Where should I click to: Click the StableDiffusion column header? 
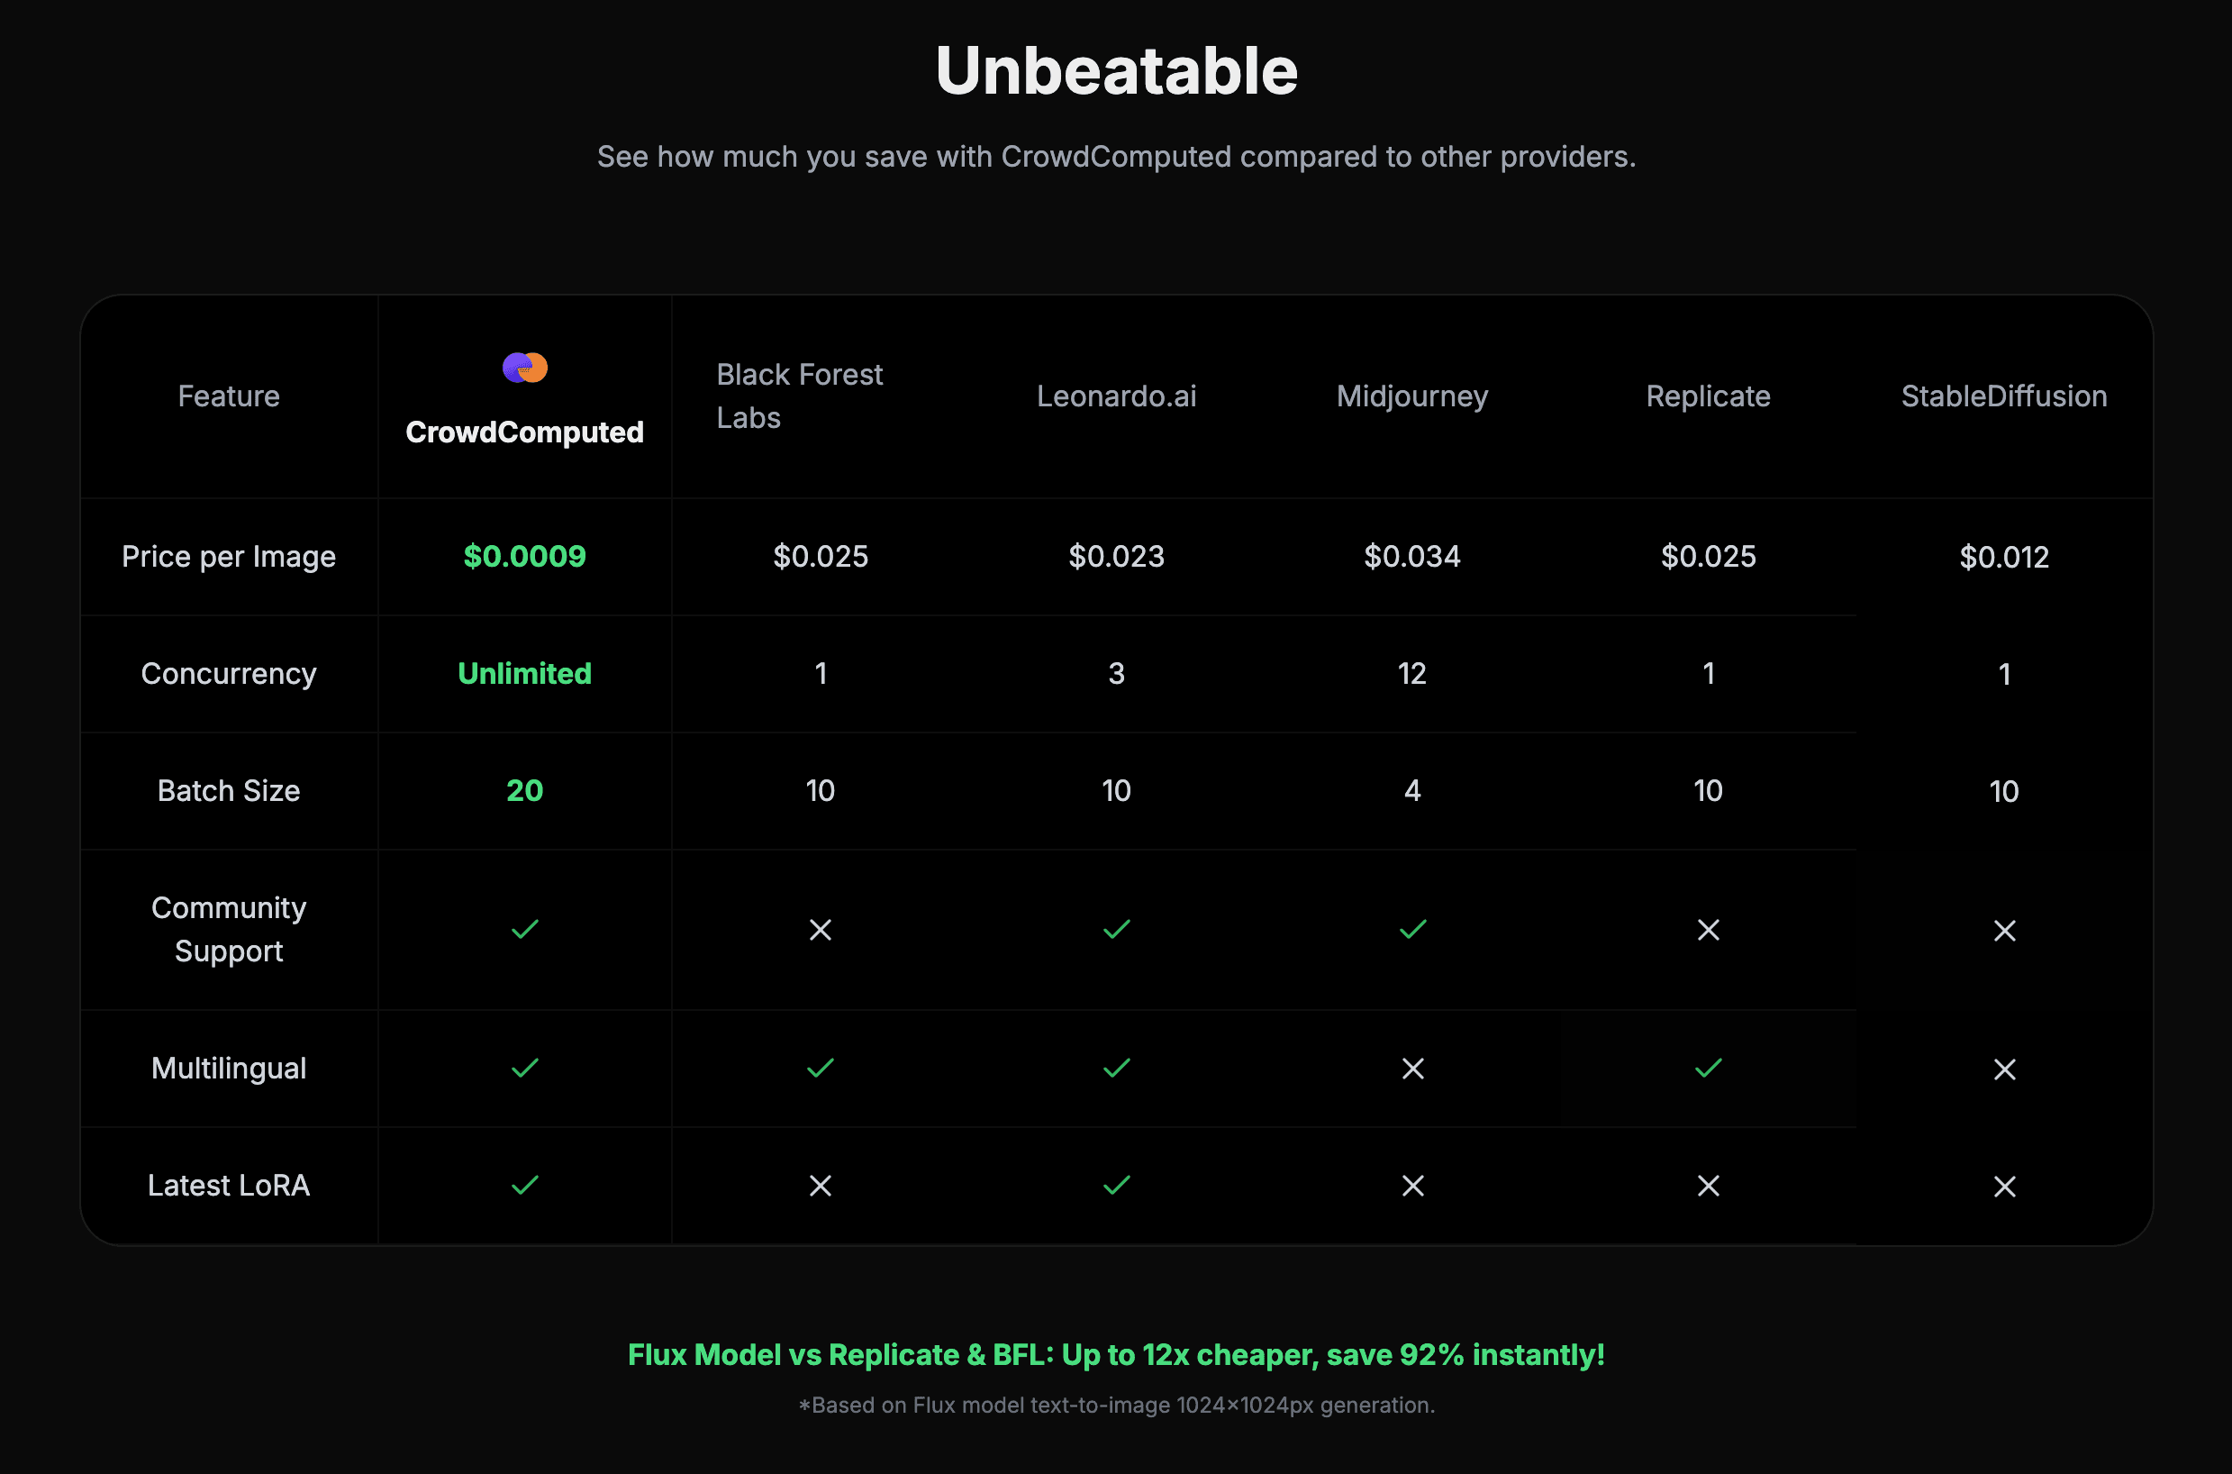click(x=2003, y=396)
